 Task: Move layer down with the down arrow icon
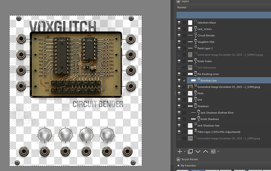pos(198,151)
